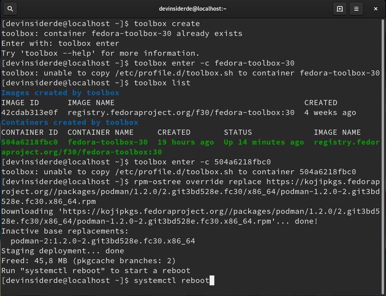Click the 'toolbox create' command text
Image resolution: width=386 pixels, height=296 pixels.
click(x=167, y=24)
